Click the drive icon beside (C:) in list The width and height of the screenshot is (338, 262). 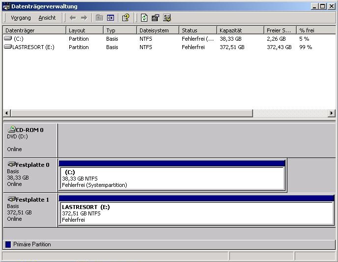(x=8, y=38)
